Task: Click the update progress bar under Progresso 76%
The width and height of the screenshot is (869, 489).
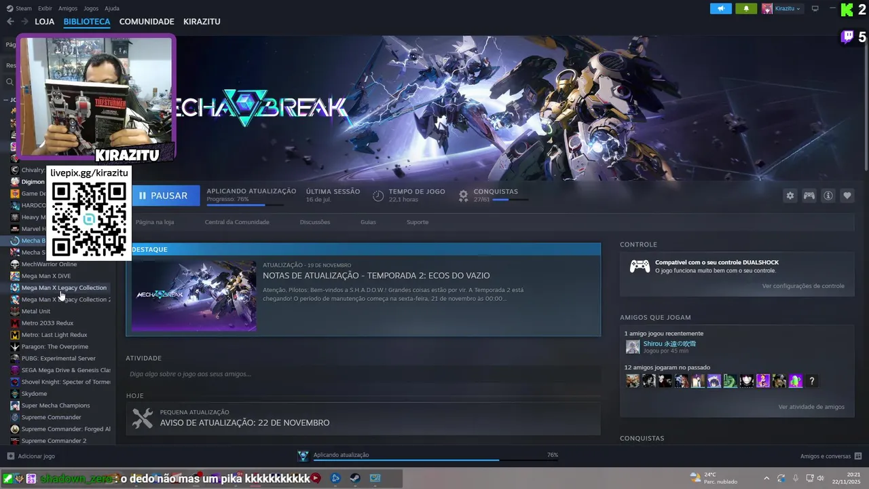Action: [245, 204]
